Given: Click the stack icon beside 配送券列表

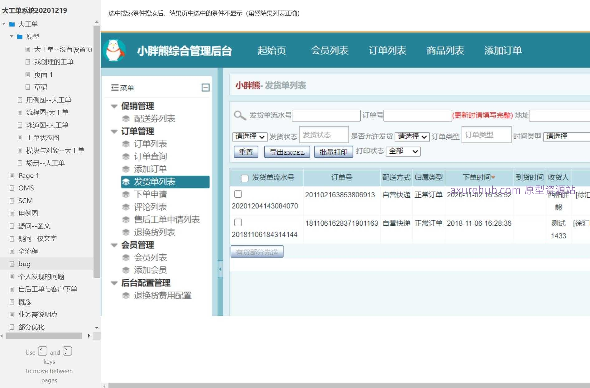Looking at the screenshot, I should 126,119.
